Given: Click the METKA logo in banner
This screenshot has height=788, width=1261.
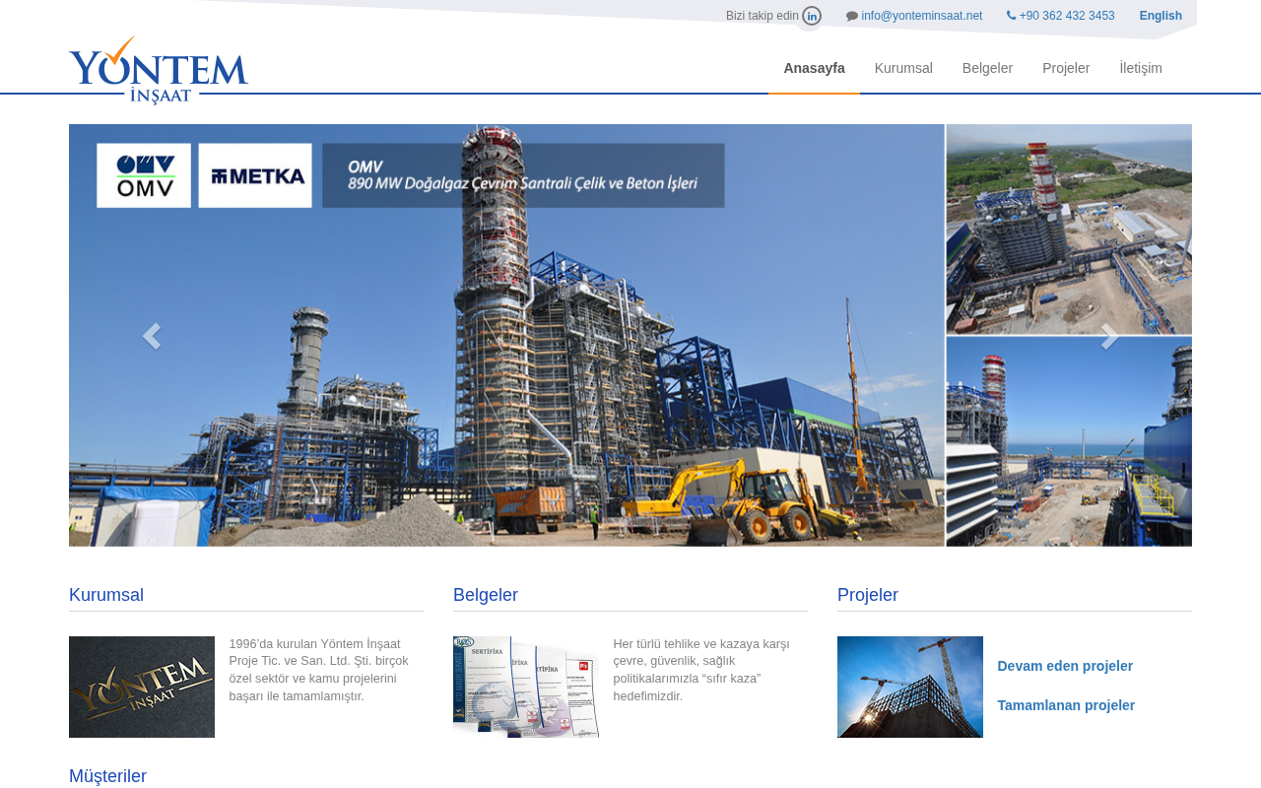Looking at the screenshot, I should point(255,175).
